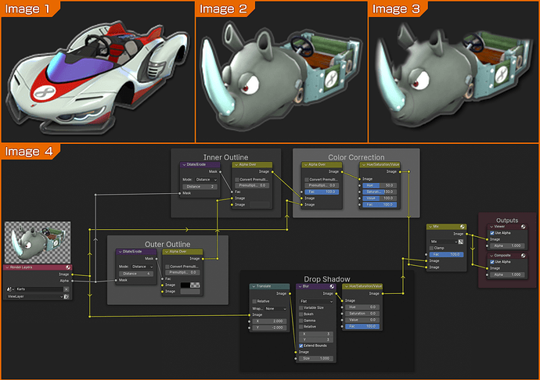
Task: Click the Image output socket of Drop Shadow Hue/Saturation/Value
Action: click(383, 294)
